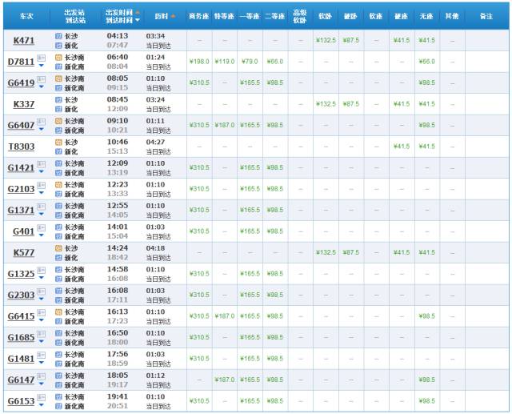Expand the dropdown arrow beside G6407

tap(41, 130)
